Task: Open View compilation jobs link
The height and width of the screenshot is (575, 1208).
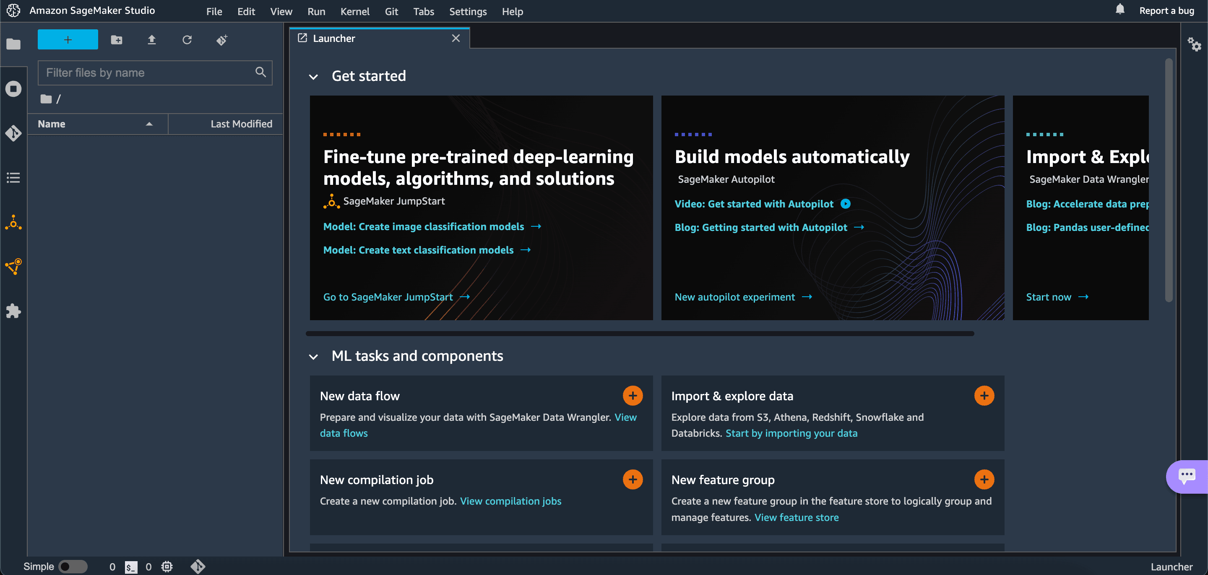Action: [510, 501]
